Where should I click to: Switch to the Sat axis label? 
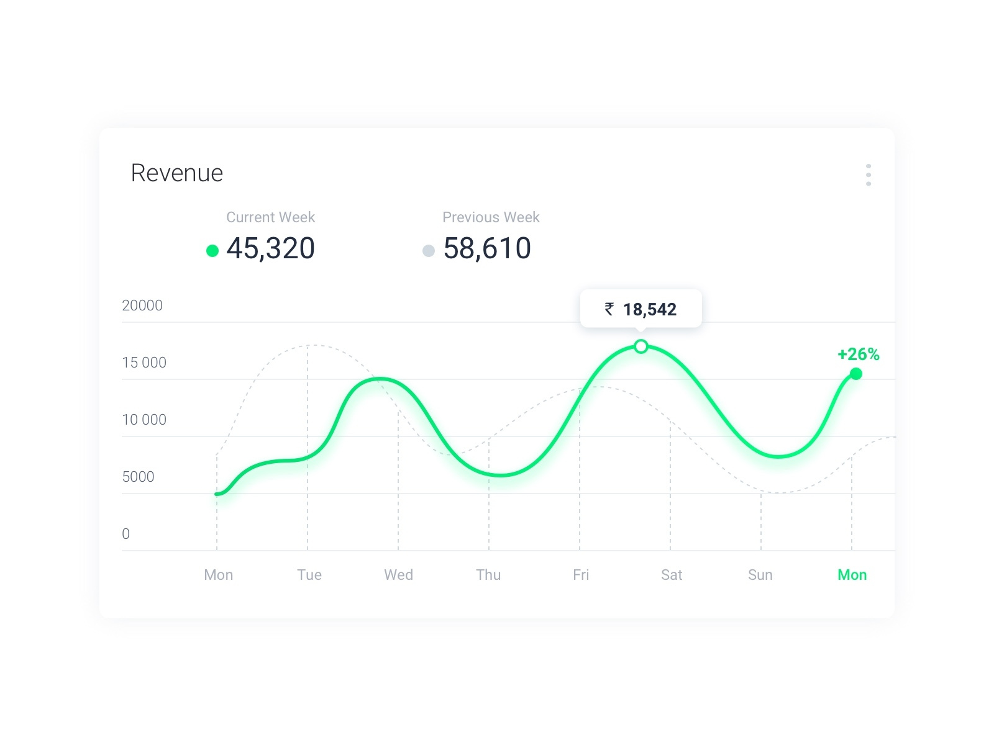(x=672, y=575)
